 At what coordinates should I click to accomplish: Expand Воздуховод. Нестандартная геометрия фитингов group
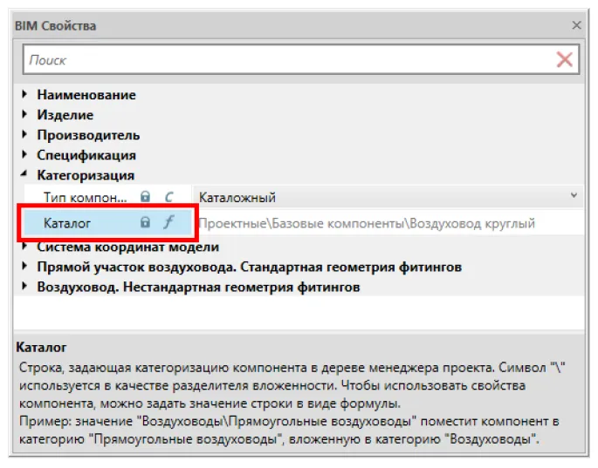24,287
